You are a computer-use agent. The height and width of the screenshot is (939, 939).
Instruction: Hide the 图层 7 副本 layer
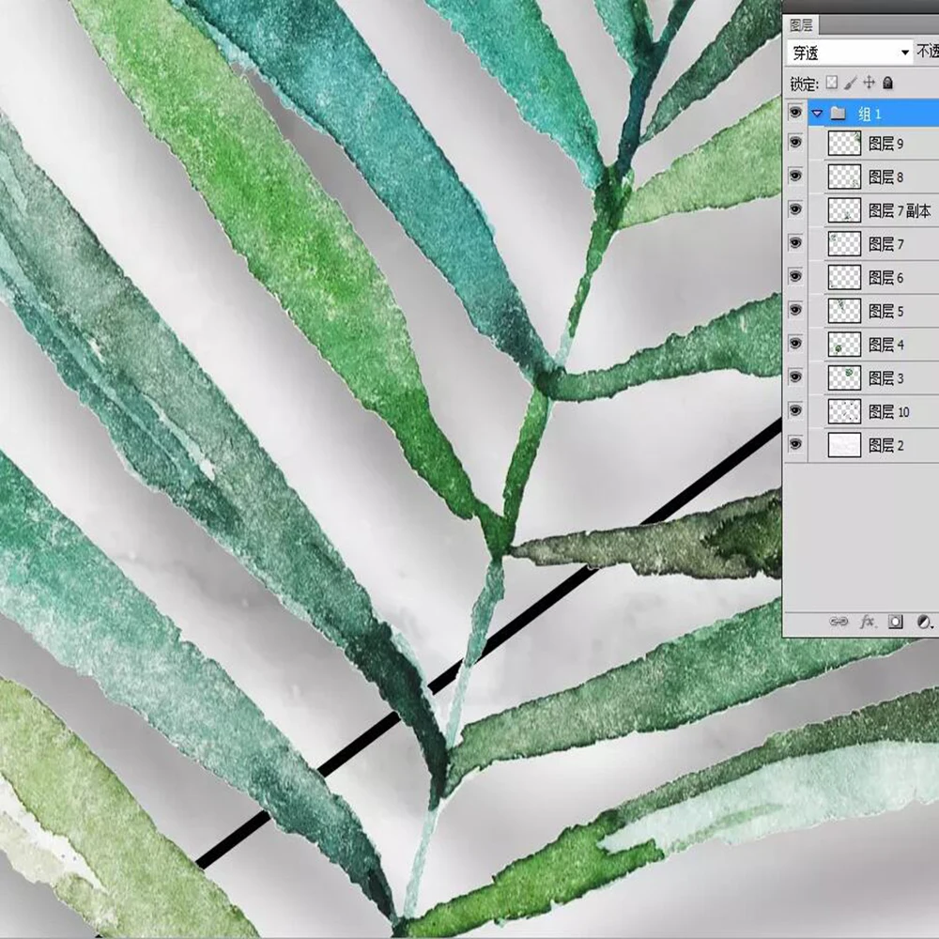click(795, 209)
